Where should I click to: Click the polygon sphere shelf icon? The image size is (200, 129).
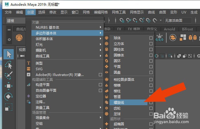[19, 38]
